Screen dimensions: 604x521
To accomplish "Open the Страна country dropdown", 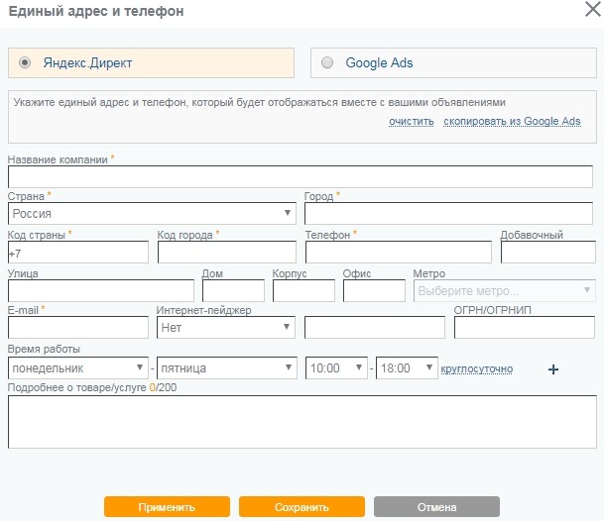I will (x=152, y=213).
